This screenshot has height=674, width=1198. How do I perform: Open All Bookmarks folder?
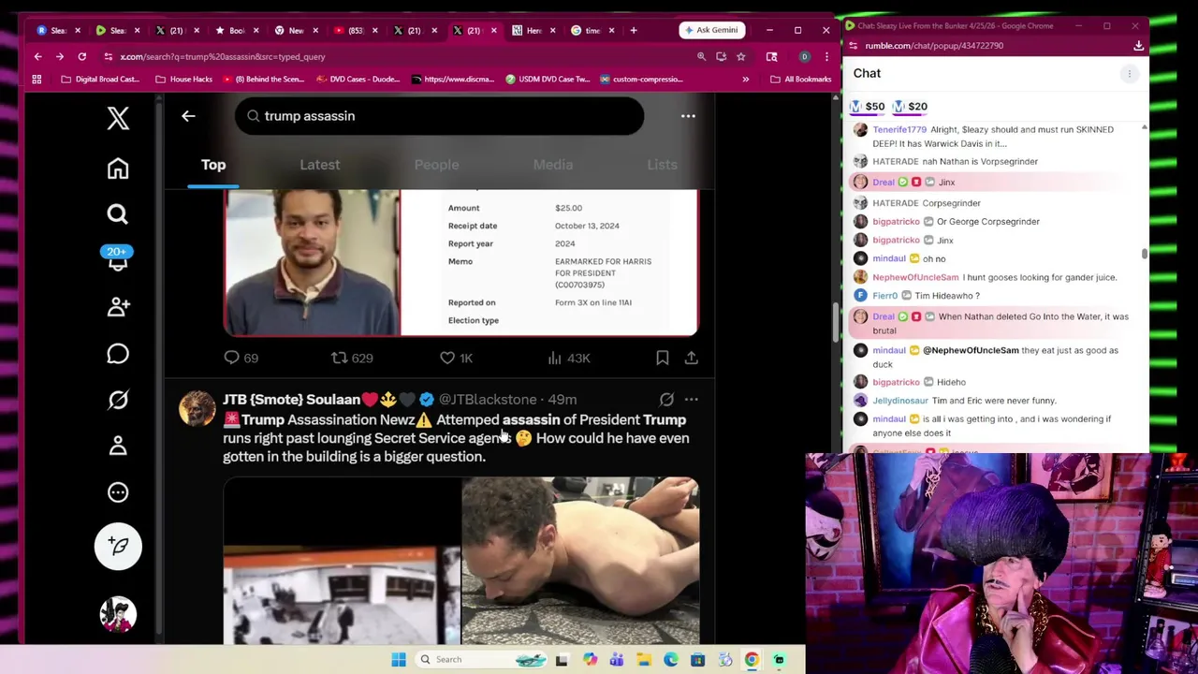[x=800, y=79]
